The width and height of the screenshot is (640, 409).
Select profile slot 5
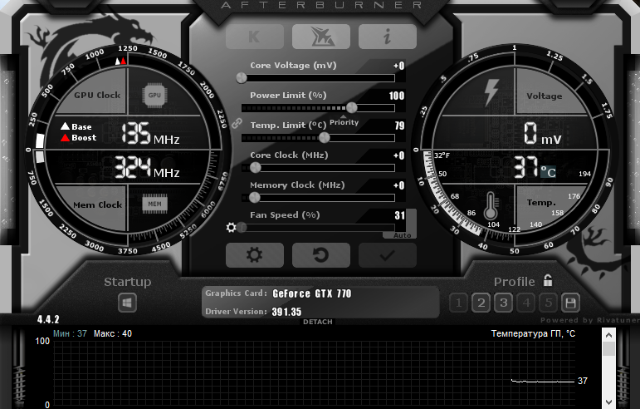click(549, 303)
